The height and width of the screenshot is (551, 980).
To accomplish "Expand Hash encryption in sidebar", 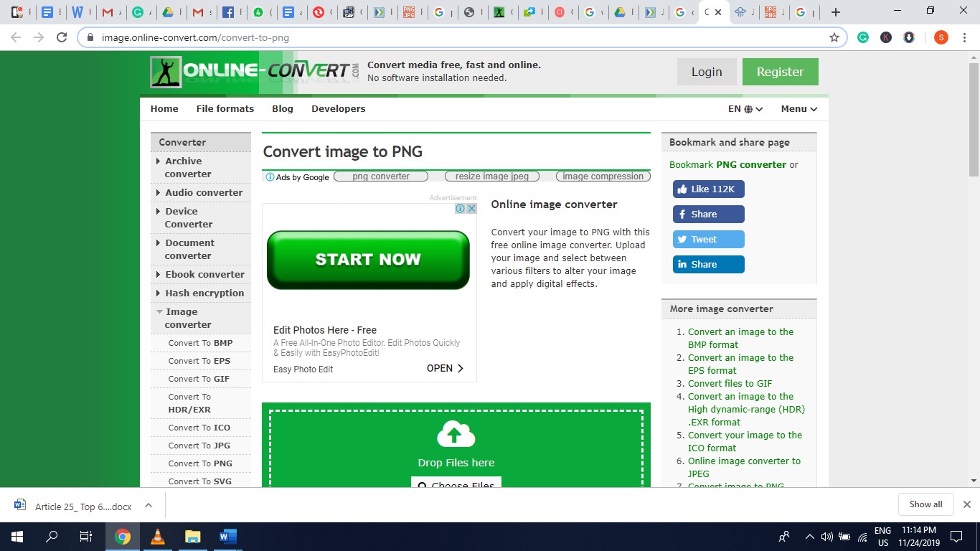I will 200,293.
